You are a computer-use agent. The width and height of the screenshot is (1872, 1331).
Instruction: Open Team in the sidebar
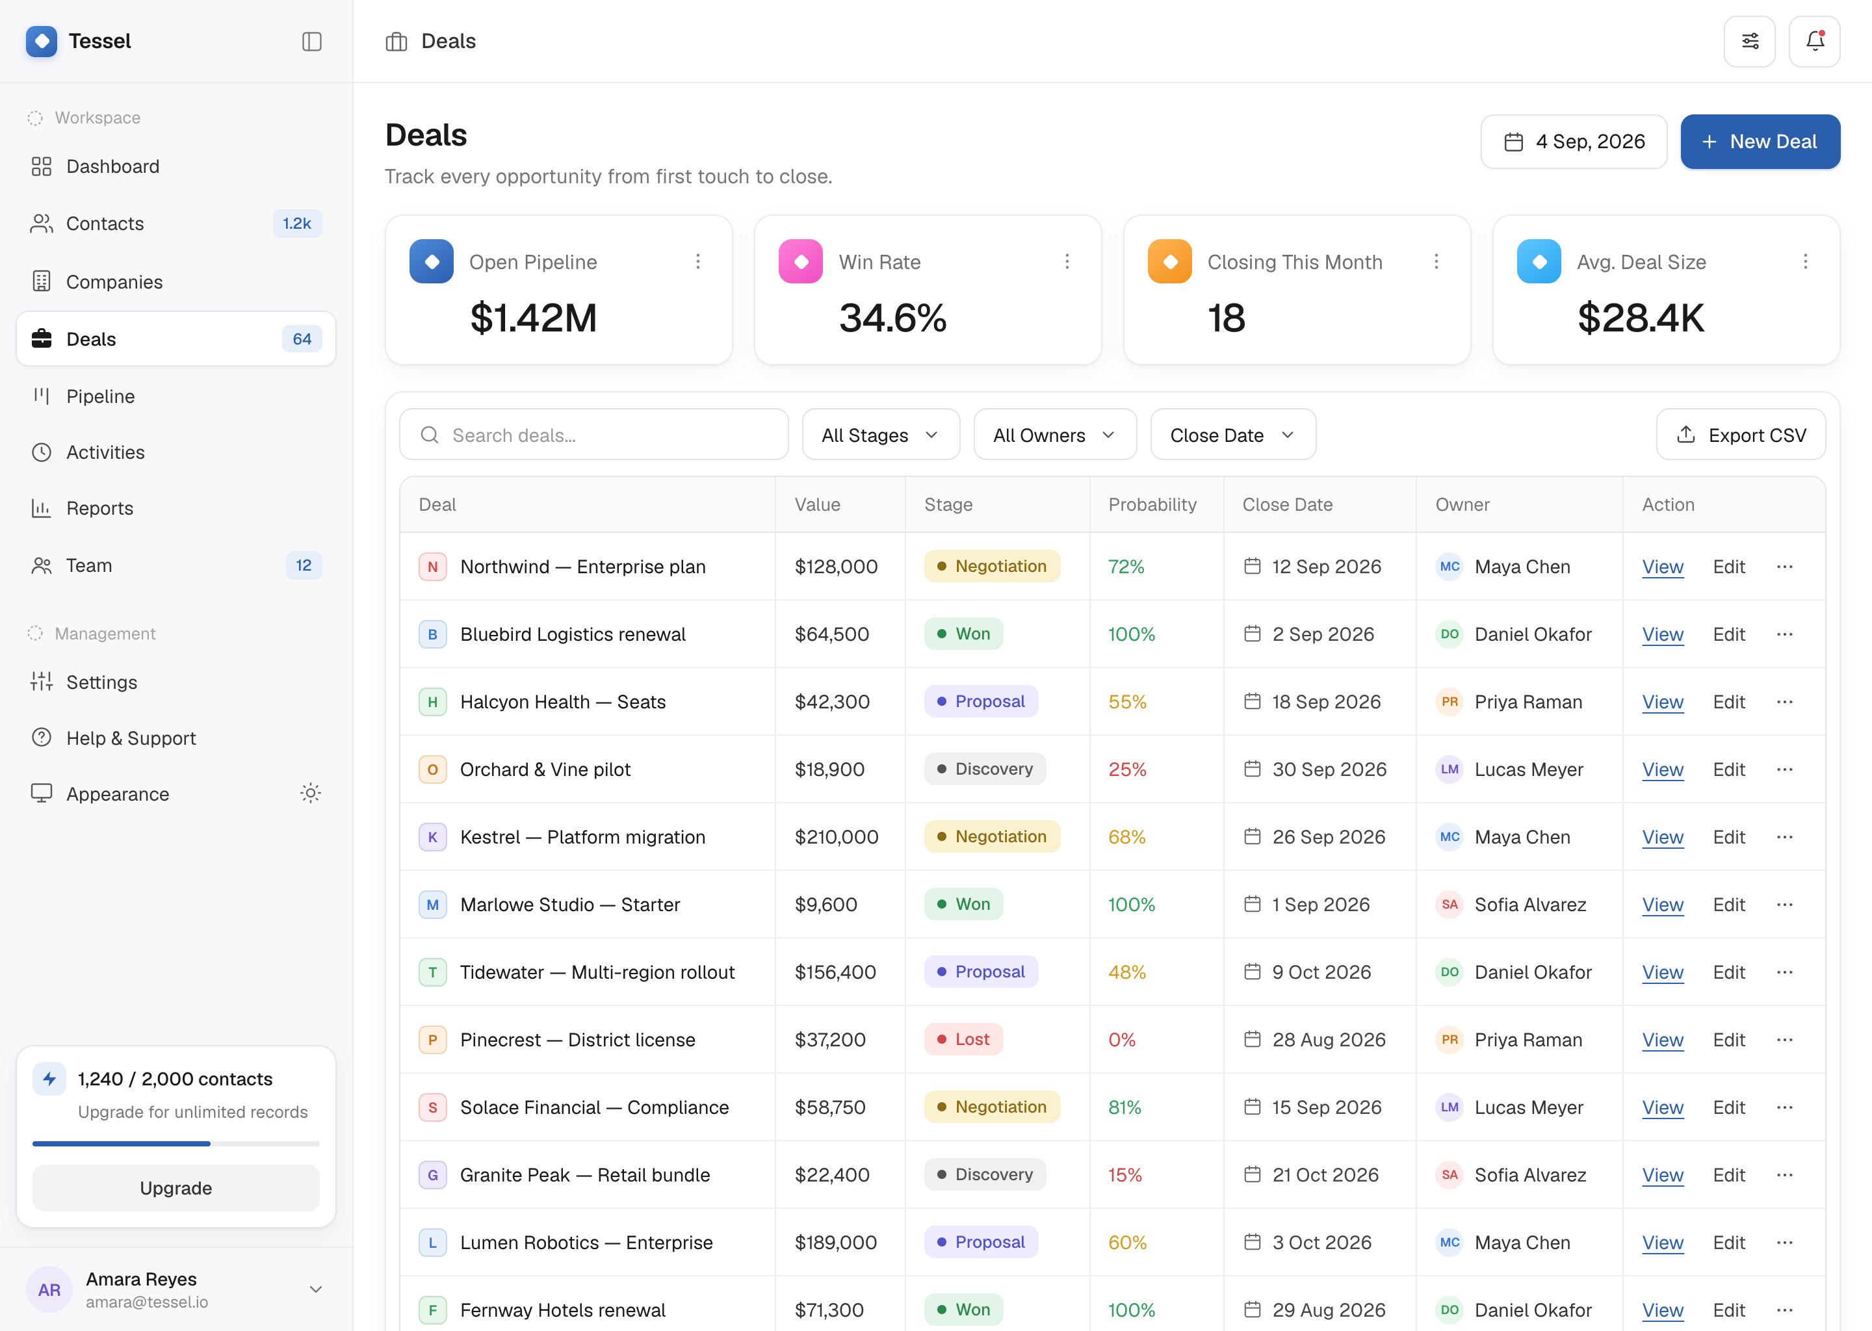pyautogui.click(x=176, y=565)
